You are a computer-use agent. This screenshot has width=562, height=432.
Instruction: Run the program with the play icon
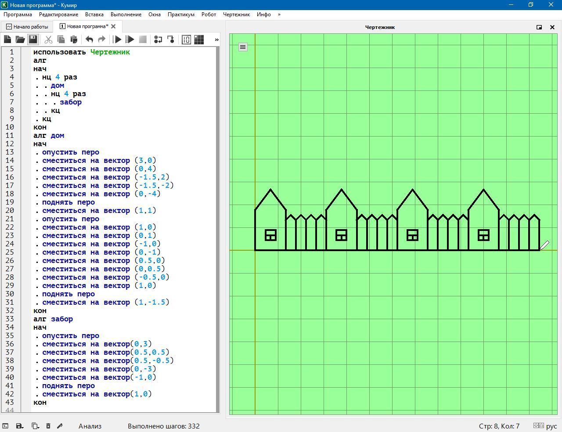click(x=117, y=40)
